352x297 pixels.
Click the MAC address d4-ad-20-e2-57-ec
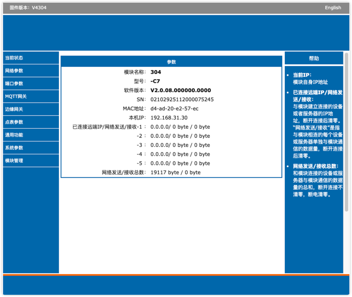pos(174,109)
